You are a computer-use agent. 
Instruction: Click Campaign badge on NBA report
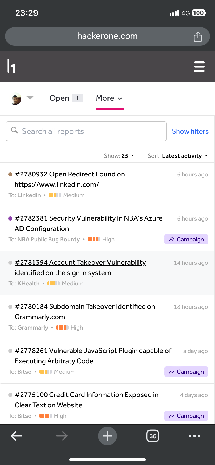coord(186,239)
